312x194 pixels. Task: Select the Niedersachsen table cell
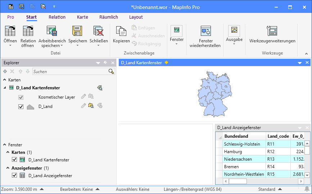244,159
